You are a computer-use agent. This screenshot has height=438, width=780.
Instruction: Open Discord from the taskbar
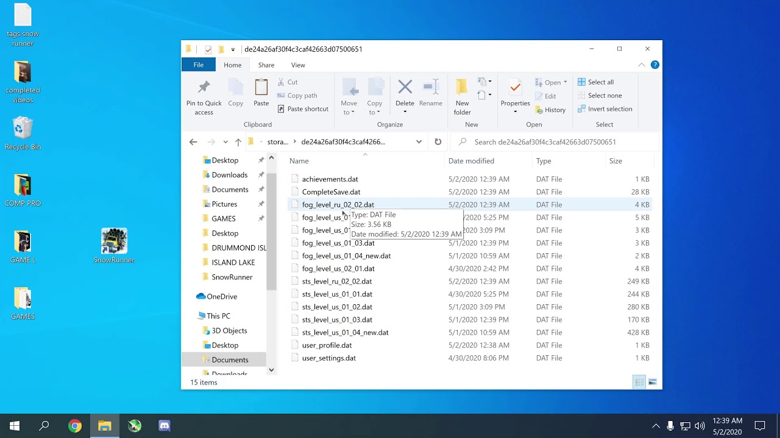tap(165, 426)
